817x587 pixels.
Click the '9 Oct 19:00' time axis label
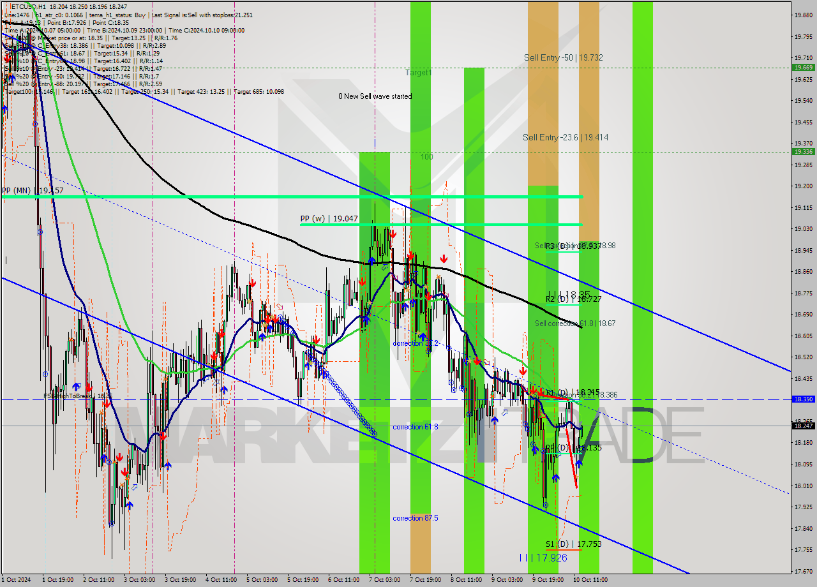[x=548, y=580]
